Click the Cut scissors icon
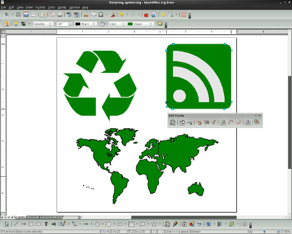 tap(86, 14)
